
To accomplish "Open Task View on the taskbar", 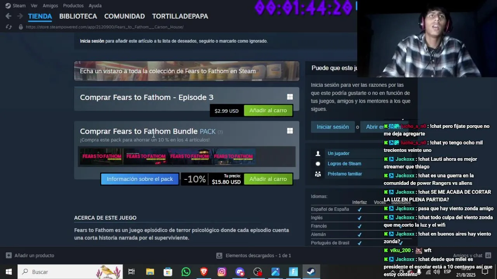I will tap(131, 272).
